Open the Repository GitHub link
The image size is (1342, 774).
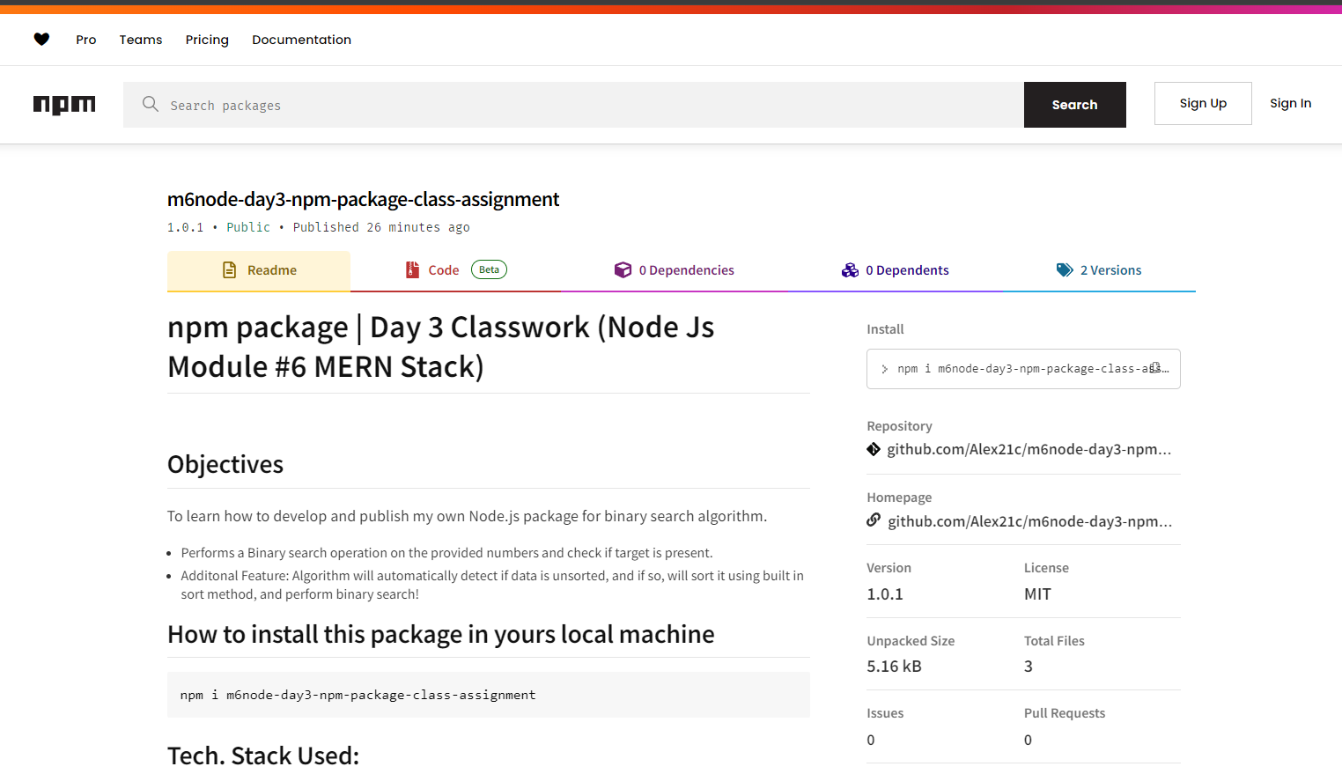point(1029,449)
